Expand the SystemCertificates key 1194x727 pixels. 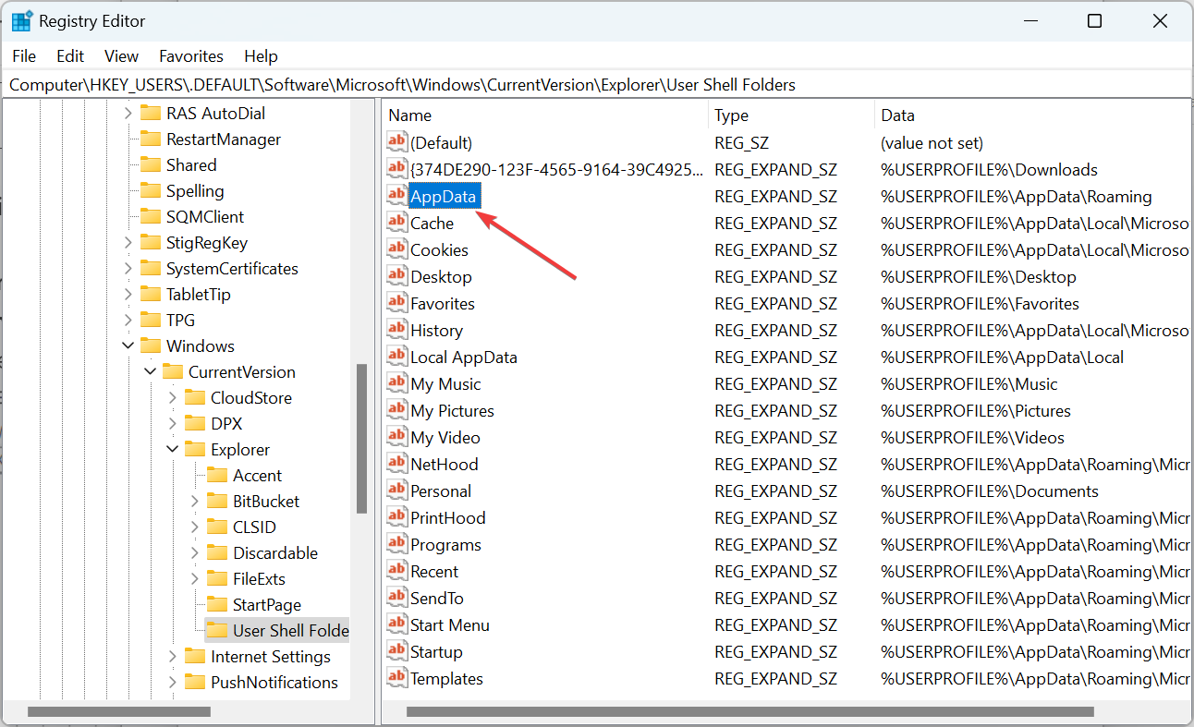pos(128,269)
